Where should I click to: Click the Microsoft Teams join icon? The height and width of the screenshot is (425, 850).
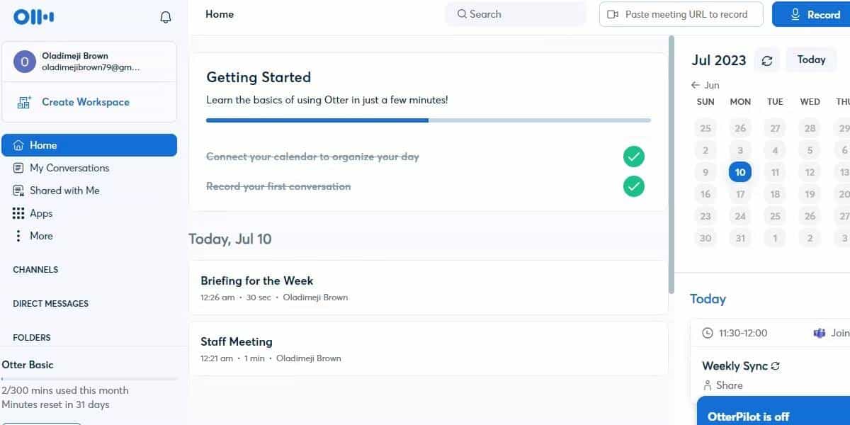pos(820,333)
